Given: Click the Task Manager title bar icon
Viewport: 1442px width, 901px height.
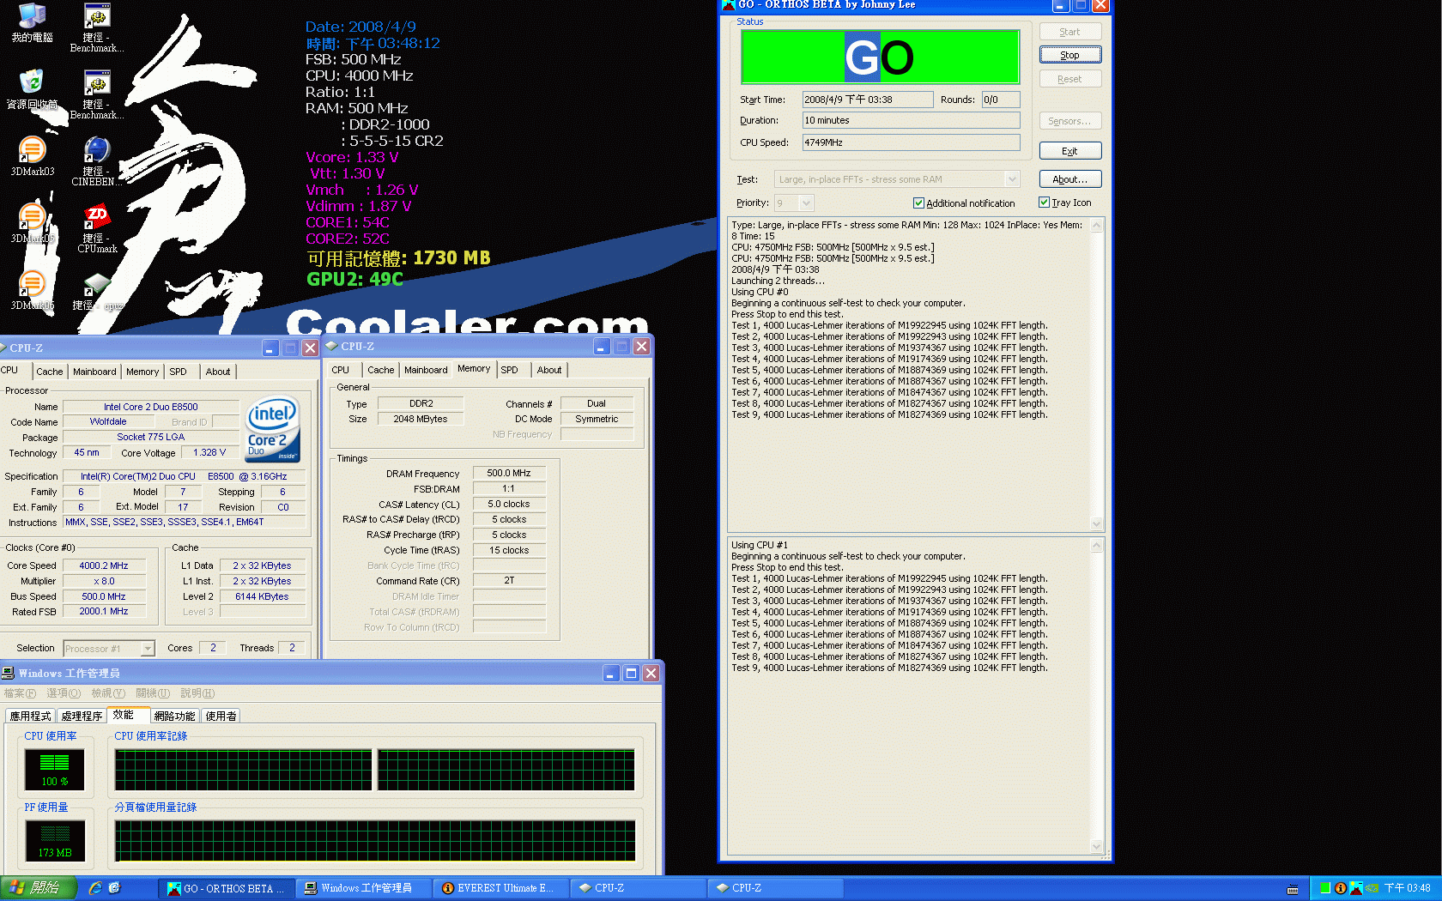Looking at the screenshot, I should coord(9,673).
